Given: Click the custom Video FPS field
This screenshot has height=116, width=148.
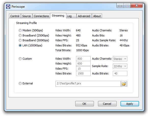Looking at the screenshot, I should click(x=83, y=69).
